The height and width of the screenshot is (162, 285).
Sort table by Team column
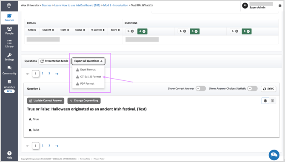click(65, 30)
